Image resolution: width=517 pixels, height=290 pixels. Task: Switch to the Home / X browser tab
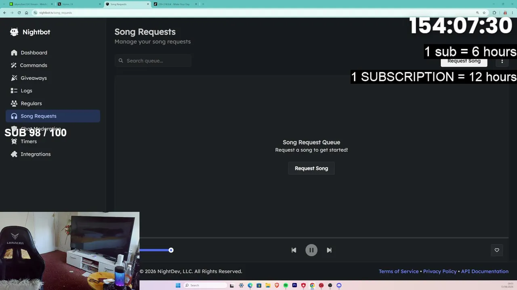[x=78, y=4]
